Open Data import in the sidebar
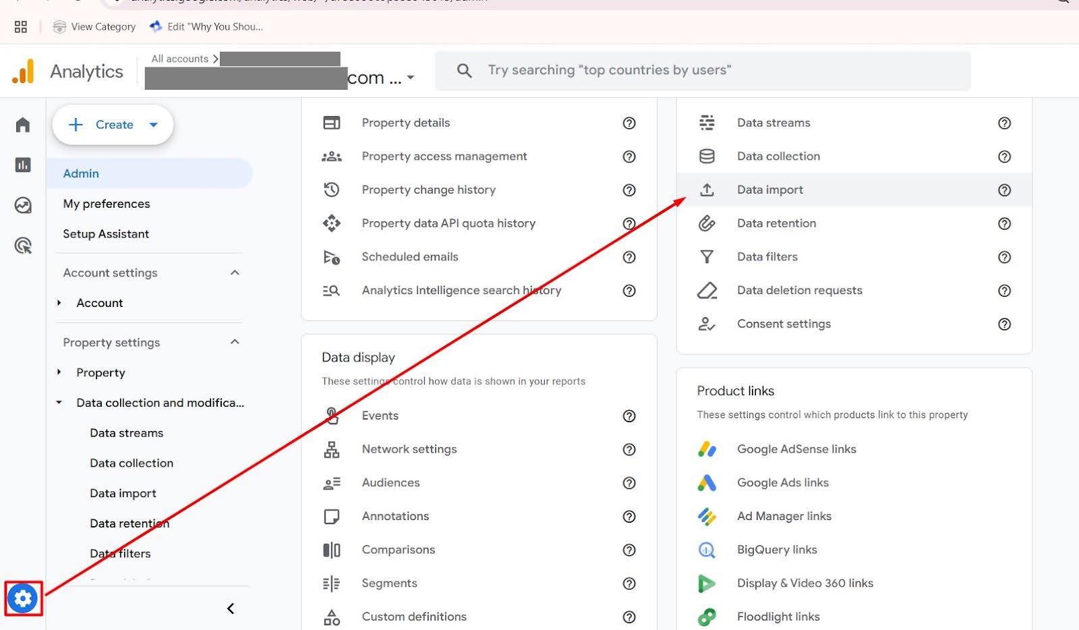Viewport: 1079px width, 630px height. click(123, 493)
